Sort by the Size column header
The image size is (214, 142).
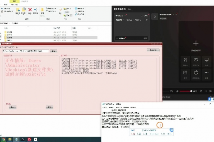90,28
